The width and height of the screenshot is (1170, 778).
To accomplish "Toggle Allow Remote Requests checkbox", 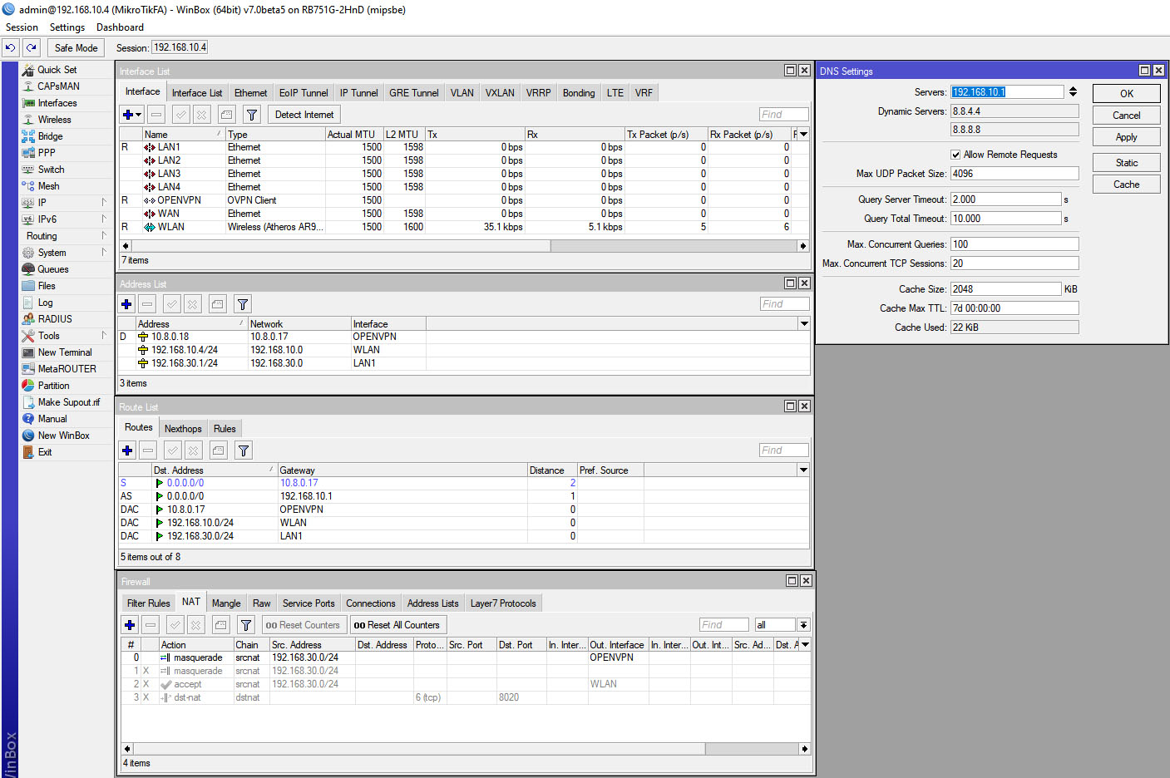I will 955,155.
